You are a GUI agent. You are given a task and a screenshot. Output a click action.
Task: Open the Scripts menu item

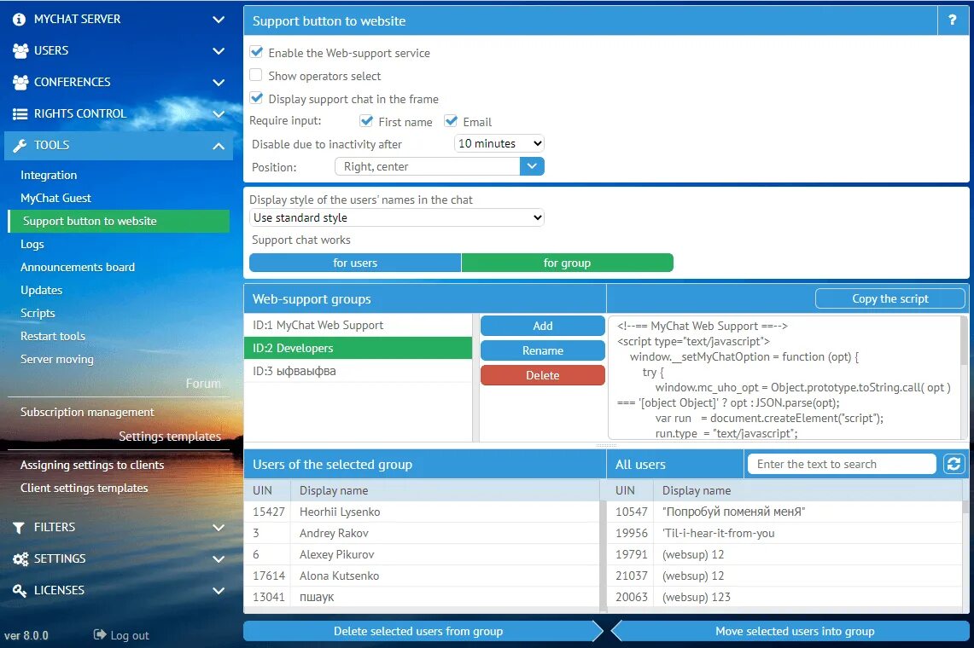coord(38,313)
